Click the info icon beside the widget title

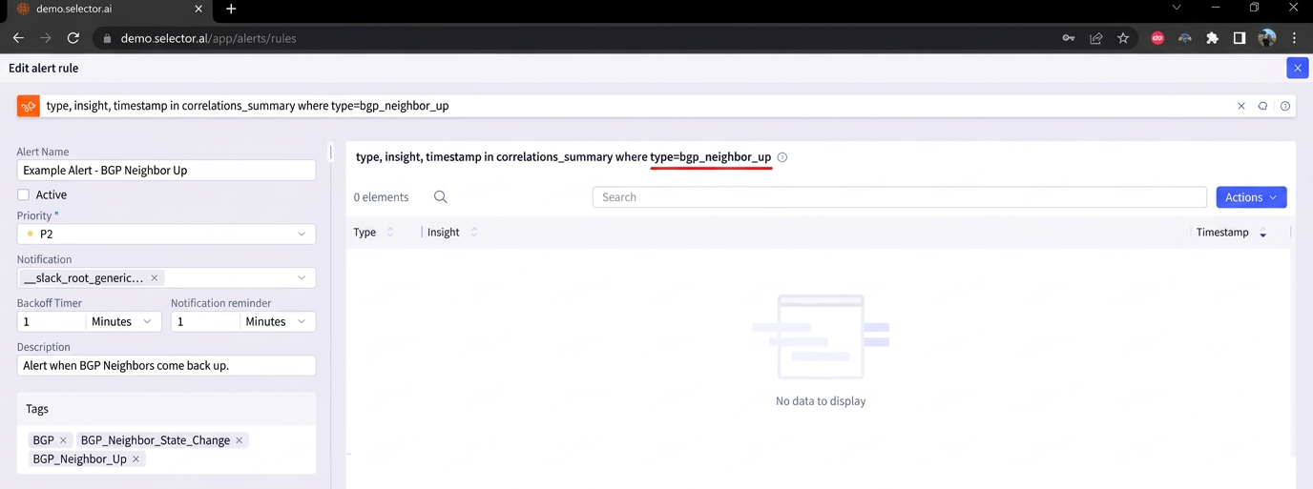(782, 157)
